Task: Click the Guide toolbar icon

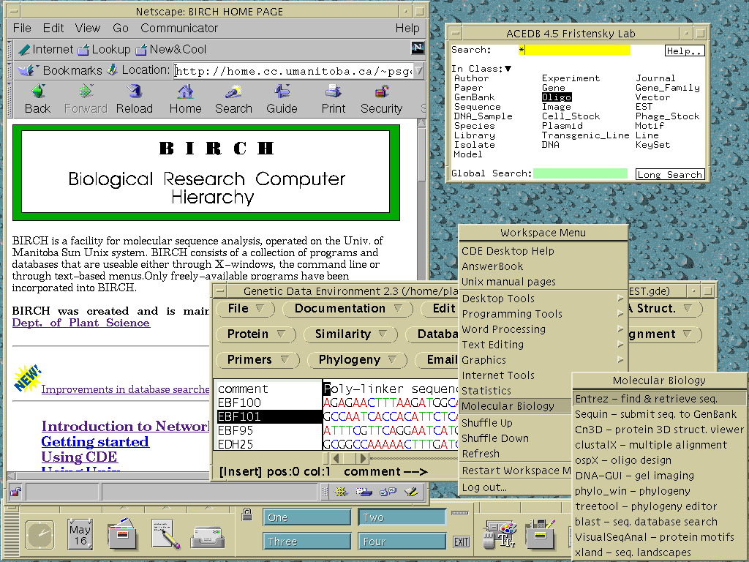Action: click(282, 91)
